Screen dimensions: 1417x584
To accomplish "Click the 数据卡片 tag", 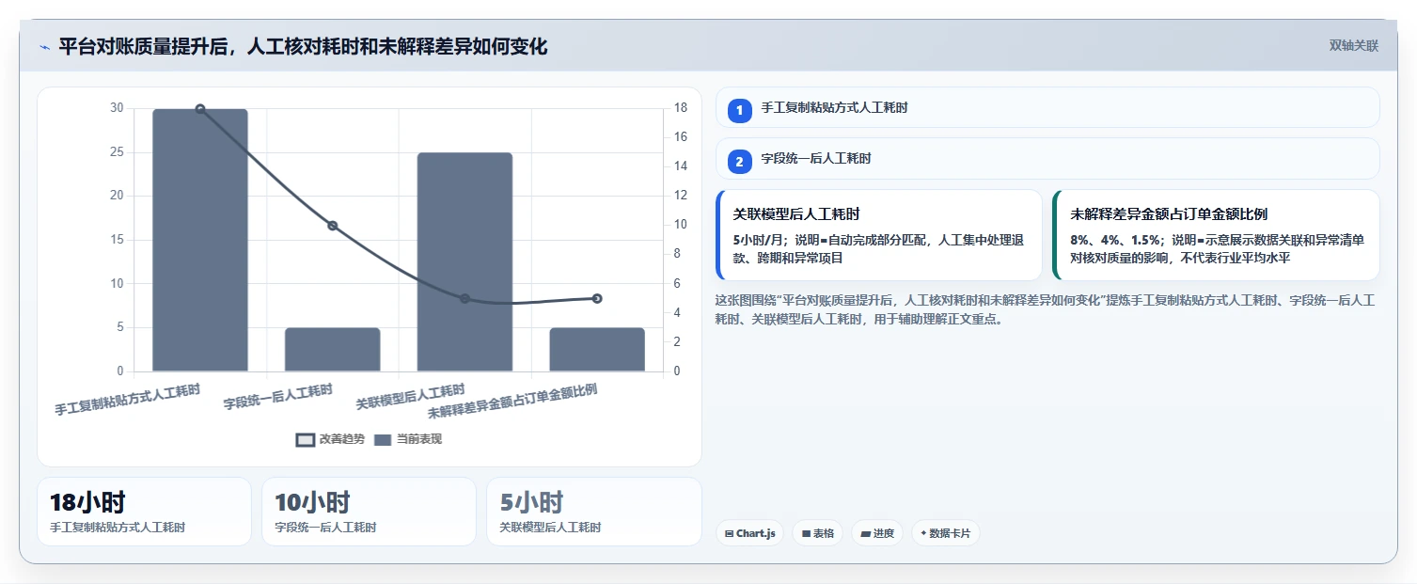I will 946,533.
